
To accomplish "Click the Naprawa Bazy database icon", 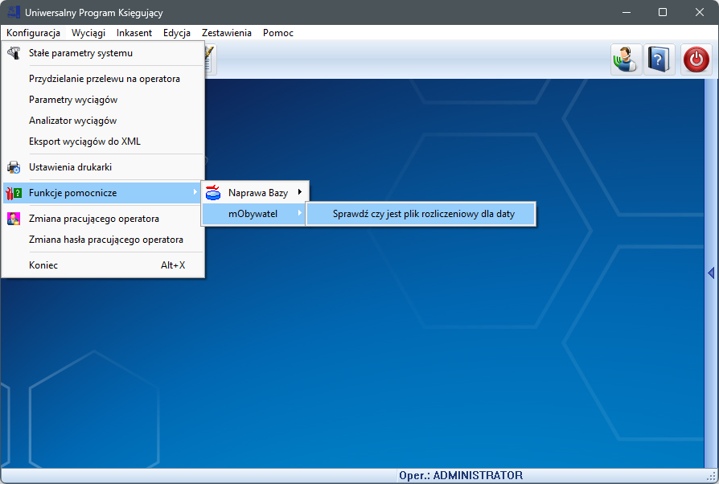I will [213, 193].
